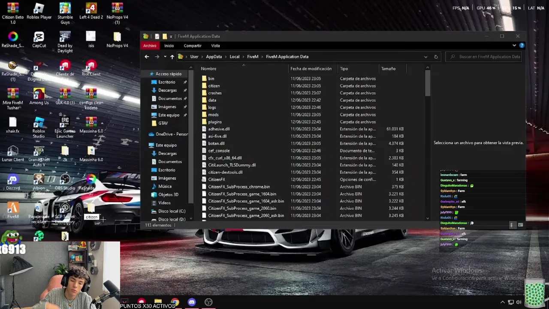Select the xhair.fx file on desktop
The width and height of the screenshot is (549, 309).
13,125
